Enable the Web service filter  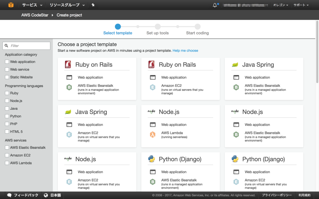7,69
